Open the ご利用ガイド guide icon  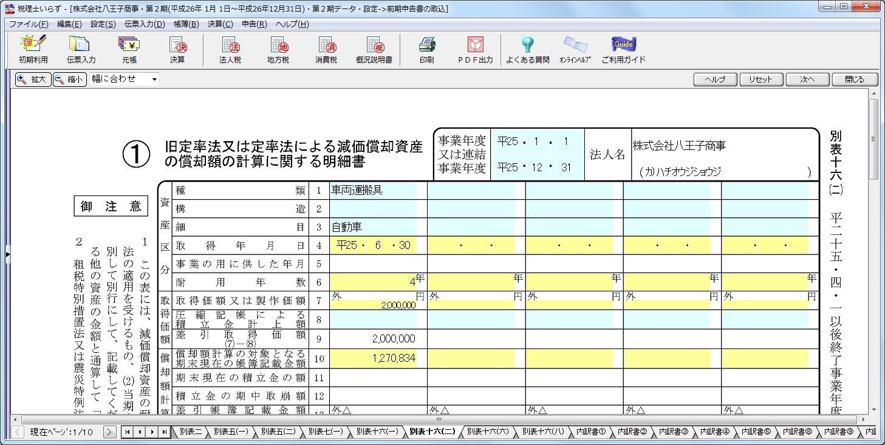[x=623, y=50]
